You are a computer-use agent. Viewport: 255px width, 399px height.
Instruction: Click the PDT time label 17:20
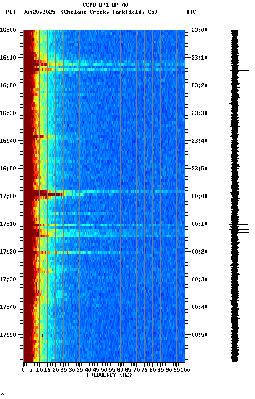[x=8, y=252]
